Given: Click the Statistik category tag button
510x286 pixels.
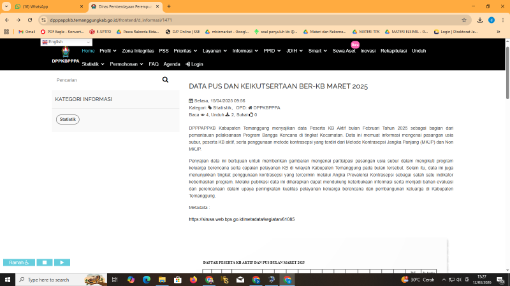Looking at the screenshot, I should click(x=68, y=119).
